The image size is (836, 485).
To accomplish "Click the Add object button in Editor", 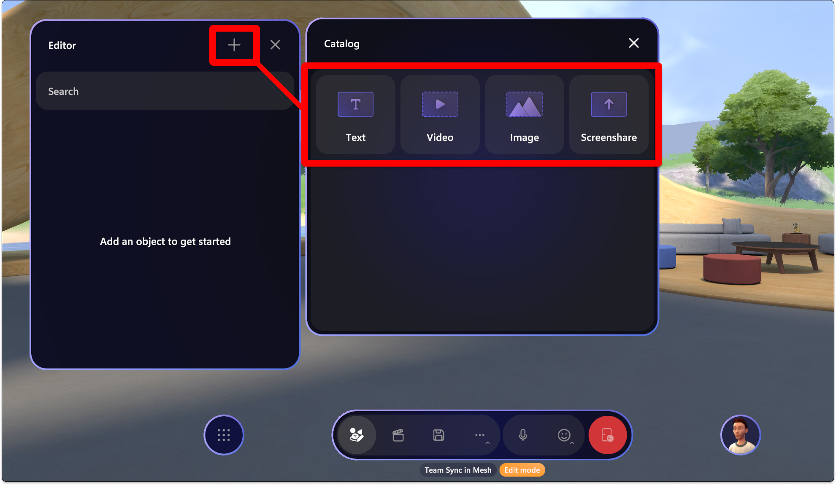I will click(233, 44).
